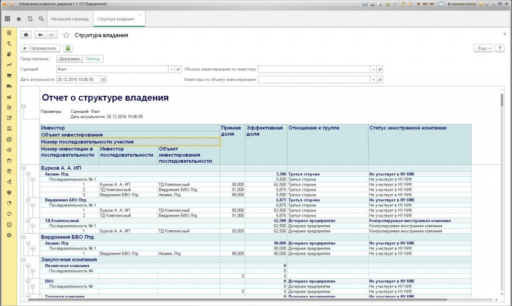Image resolution: width=512 pixels, height=306 pixels.
Task: Open the sections grid menu
Action: [x=7, y=19]
